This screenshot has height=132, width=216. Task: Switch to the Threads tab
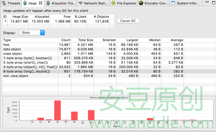[14, 3]
